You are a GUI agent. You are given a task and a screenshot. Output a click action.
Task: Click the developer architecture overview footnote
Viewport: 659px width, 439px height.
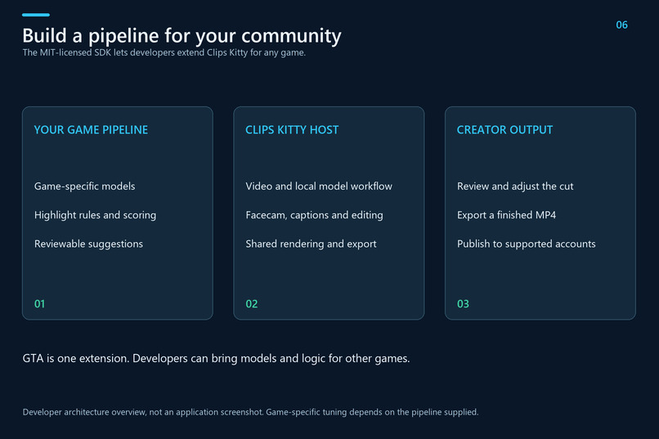coord(250,412)
